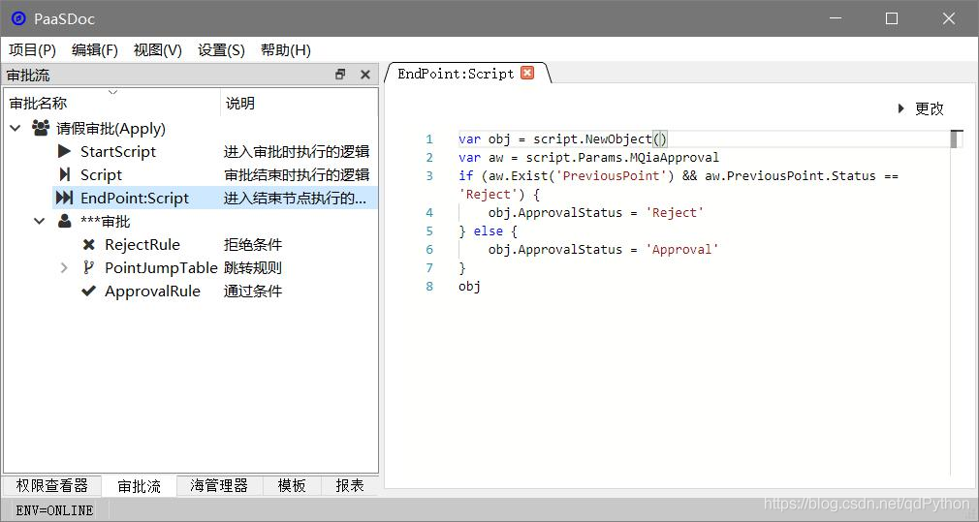
Task: Select the ApprovalRule tree item
Action: (x=152, y=292)
